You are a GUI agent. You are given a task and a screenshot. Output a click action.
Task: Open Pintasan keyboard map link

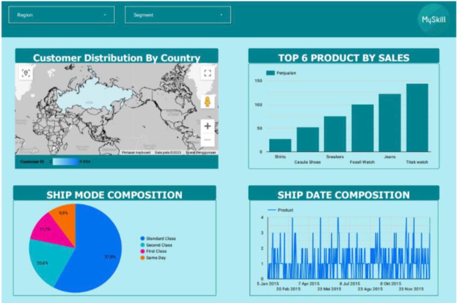coord(136,153)
